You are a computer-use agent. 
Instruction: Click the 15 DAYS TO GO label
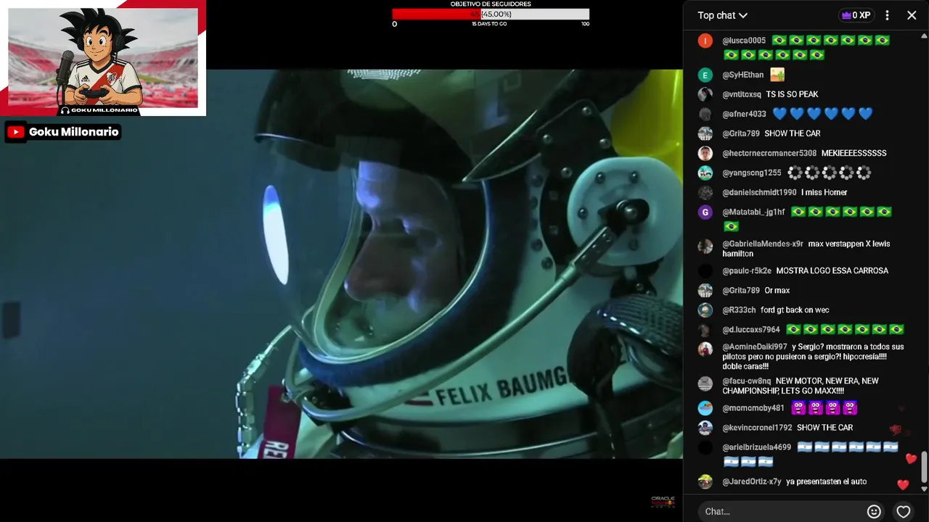pyautogui.click(x=489, y=24)
